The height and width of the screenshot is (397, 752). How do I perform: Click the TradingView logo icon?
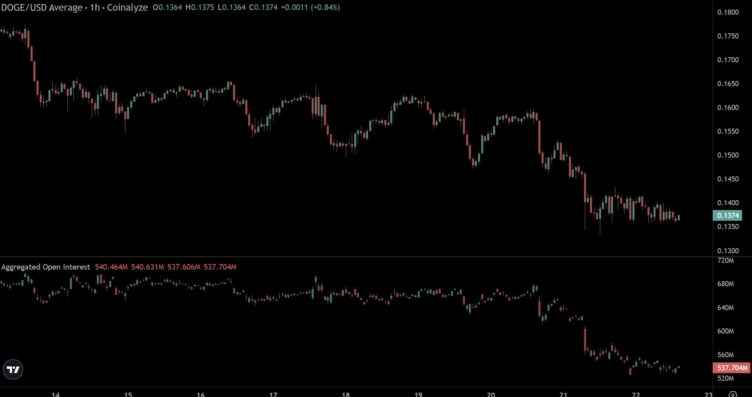click(x=13, y=370)
